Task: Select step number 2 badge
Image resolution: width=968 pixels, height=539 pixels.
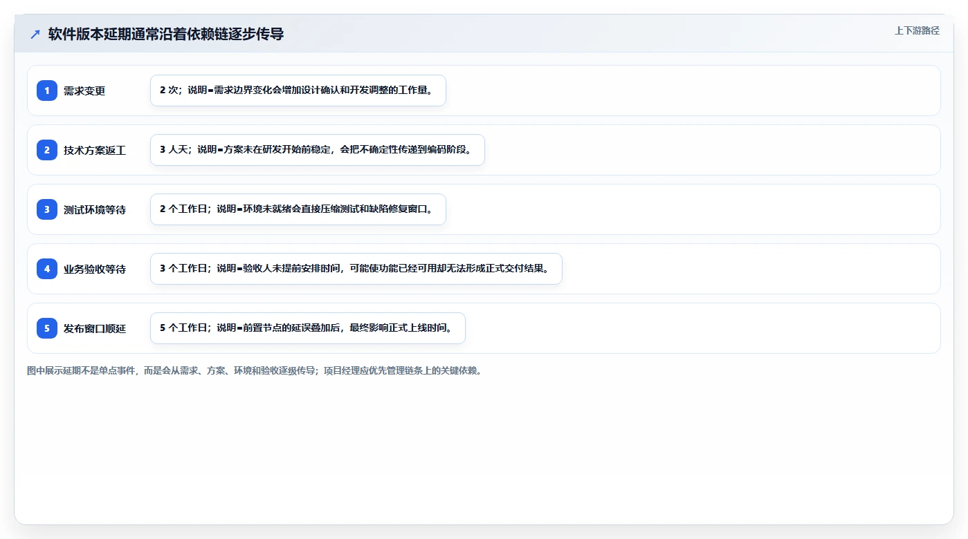Action: click(x=47, y=150)
